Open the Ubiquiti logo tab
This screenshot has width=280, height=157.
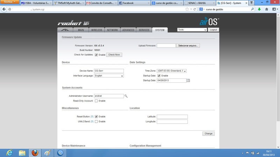pos(65,30)
